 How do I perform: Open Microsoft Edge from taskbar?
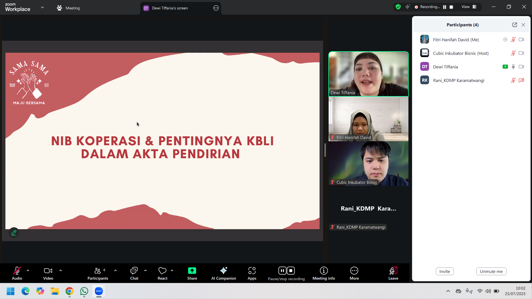pyautogui.click(x=25, y=291)
